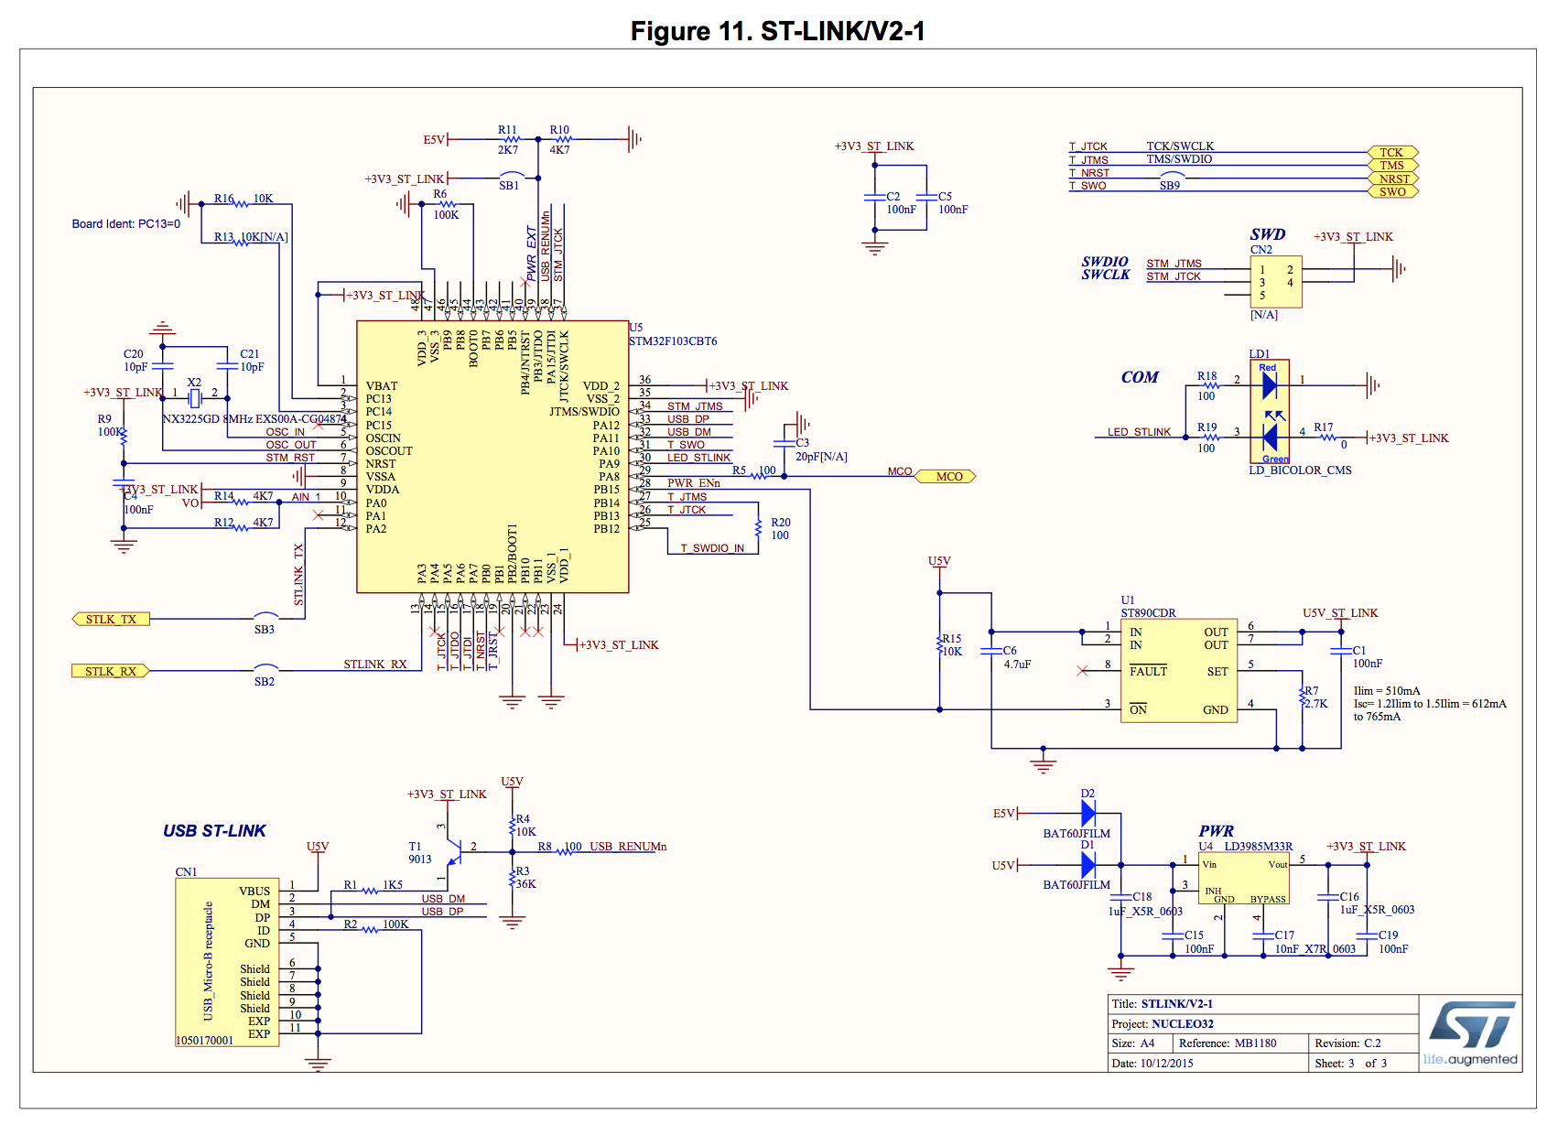1558x1124 pixels.
Task: Click 'Revision: C.2' in the title block
Action: tap(1347, 1043)
